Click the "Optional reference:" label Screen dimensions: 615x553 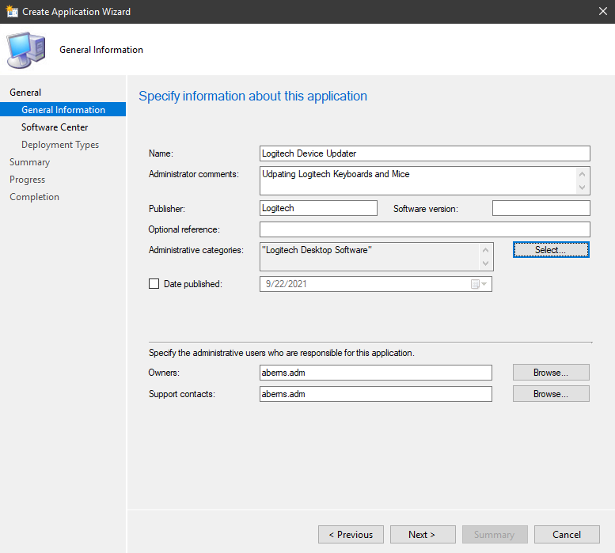(184, 229)
